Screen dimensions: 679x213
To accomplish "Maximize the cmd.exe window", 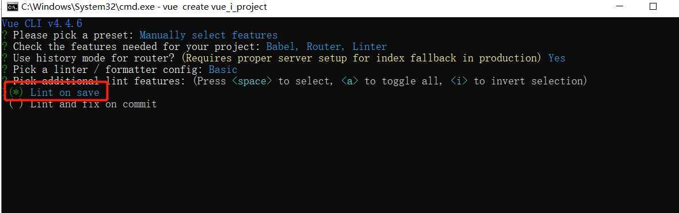I will click(654, 6).
